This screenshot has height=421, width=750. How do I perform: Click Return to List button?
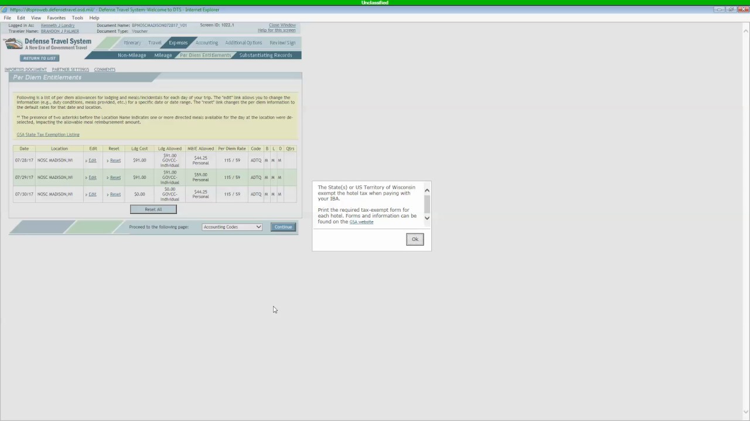pyautogui.click(x=40, y=58)
